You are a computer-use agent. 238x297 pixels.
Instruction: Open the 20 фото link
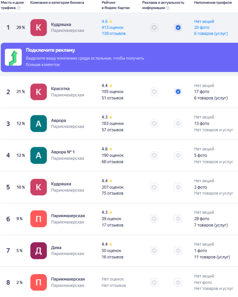(x=202, y=28)
